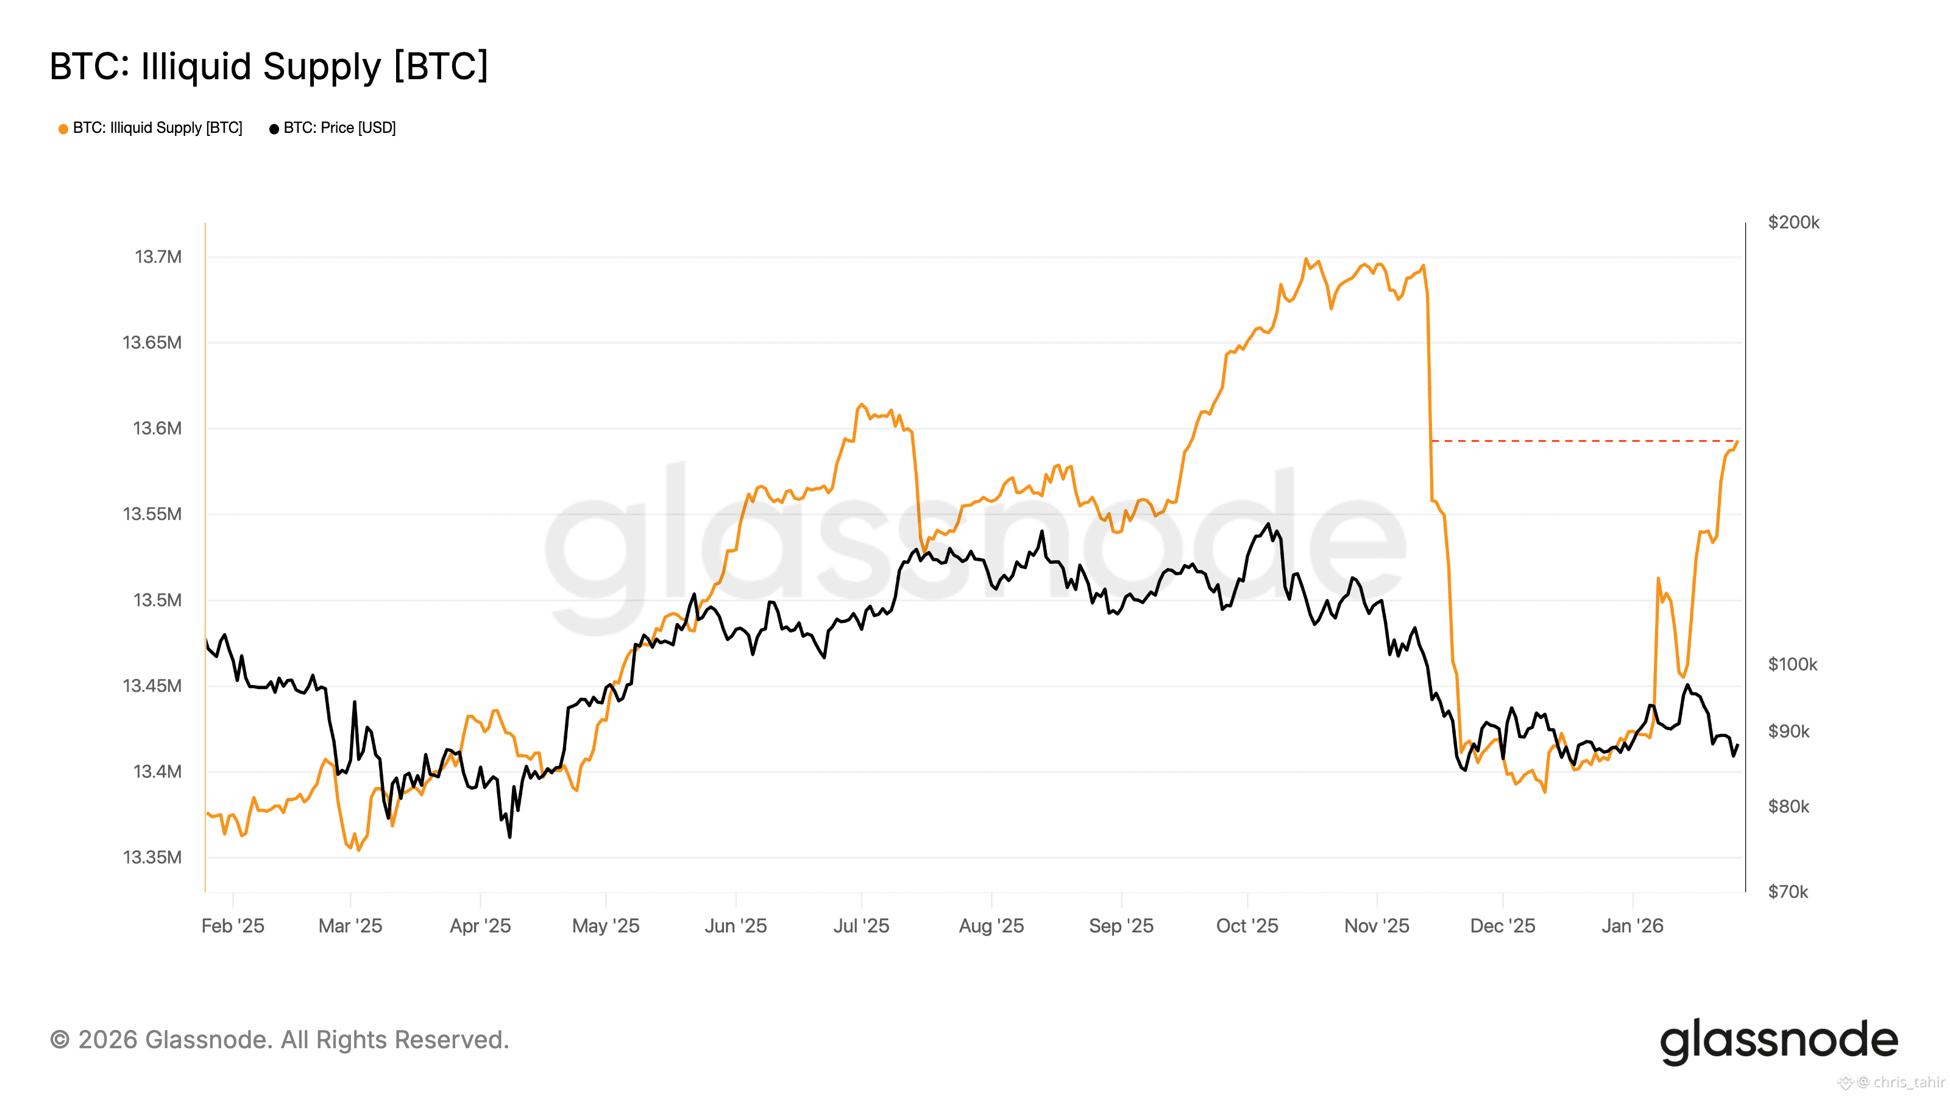Toggle the BTC: Price [USD] legend label
Screen dimensions: 1950x1097
tap(340, 128)
